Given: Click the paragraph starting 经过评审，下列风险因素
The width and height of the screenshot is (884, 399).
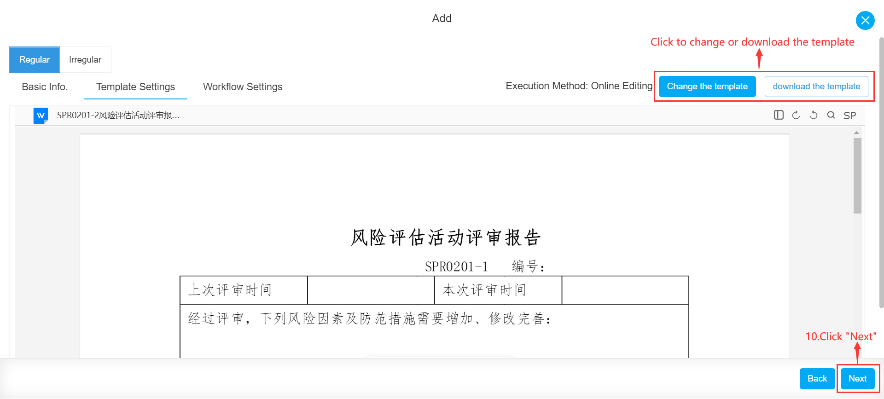Looking at the screenshot, I should click(369, 318).
